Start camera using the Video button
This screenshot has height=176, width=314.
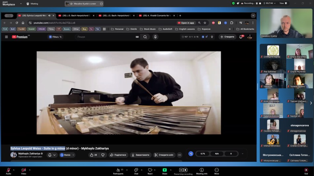pos(23,170)
